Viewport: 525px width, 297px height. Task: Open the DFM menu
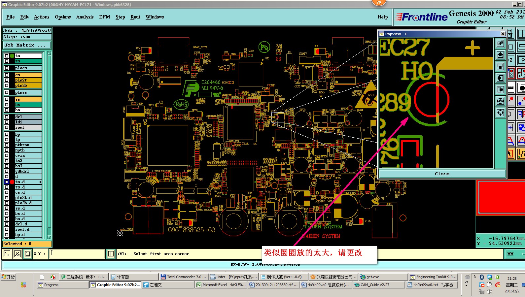pyautogui.click(x=105, y=17)
